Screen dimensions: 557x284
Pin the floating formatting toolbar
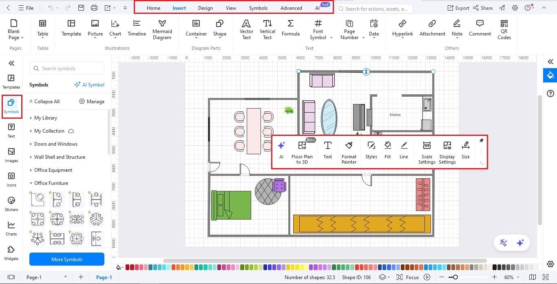pyautogui.click(x=481, y=140)
